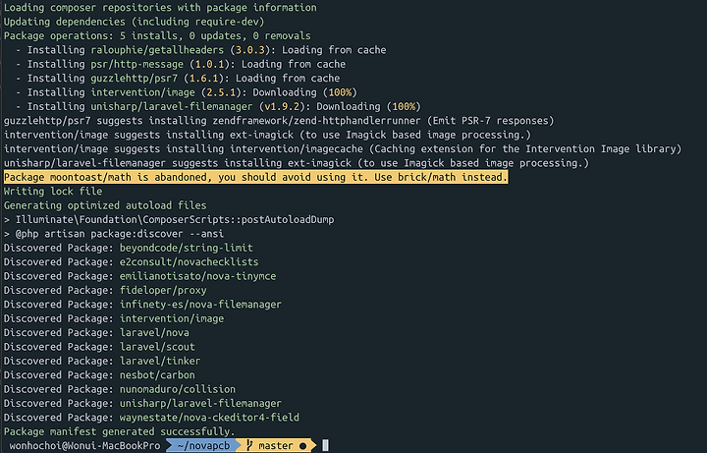Viewport: 707px width, 453px height.
Task: Click the ComposerScripts::postAutoloadDump line
Action: (x=169, y=220)
